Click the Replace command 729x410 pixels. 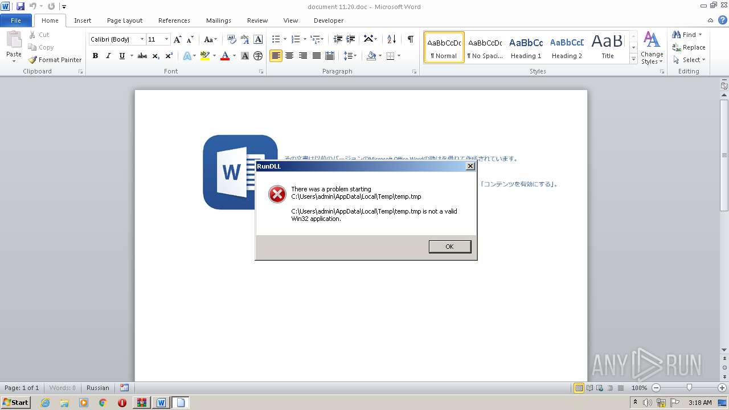pyautogui.click(x=689, y=47)
